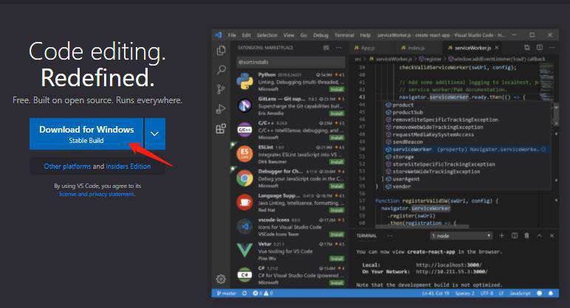Select the TERMINAL panel tab
Screen dimensions: 570x308
pyautogui.click(x=366, y=236)
